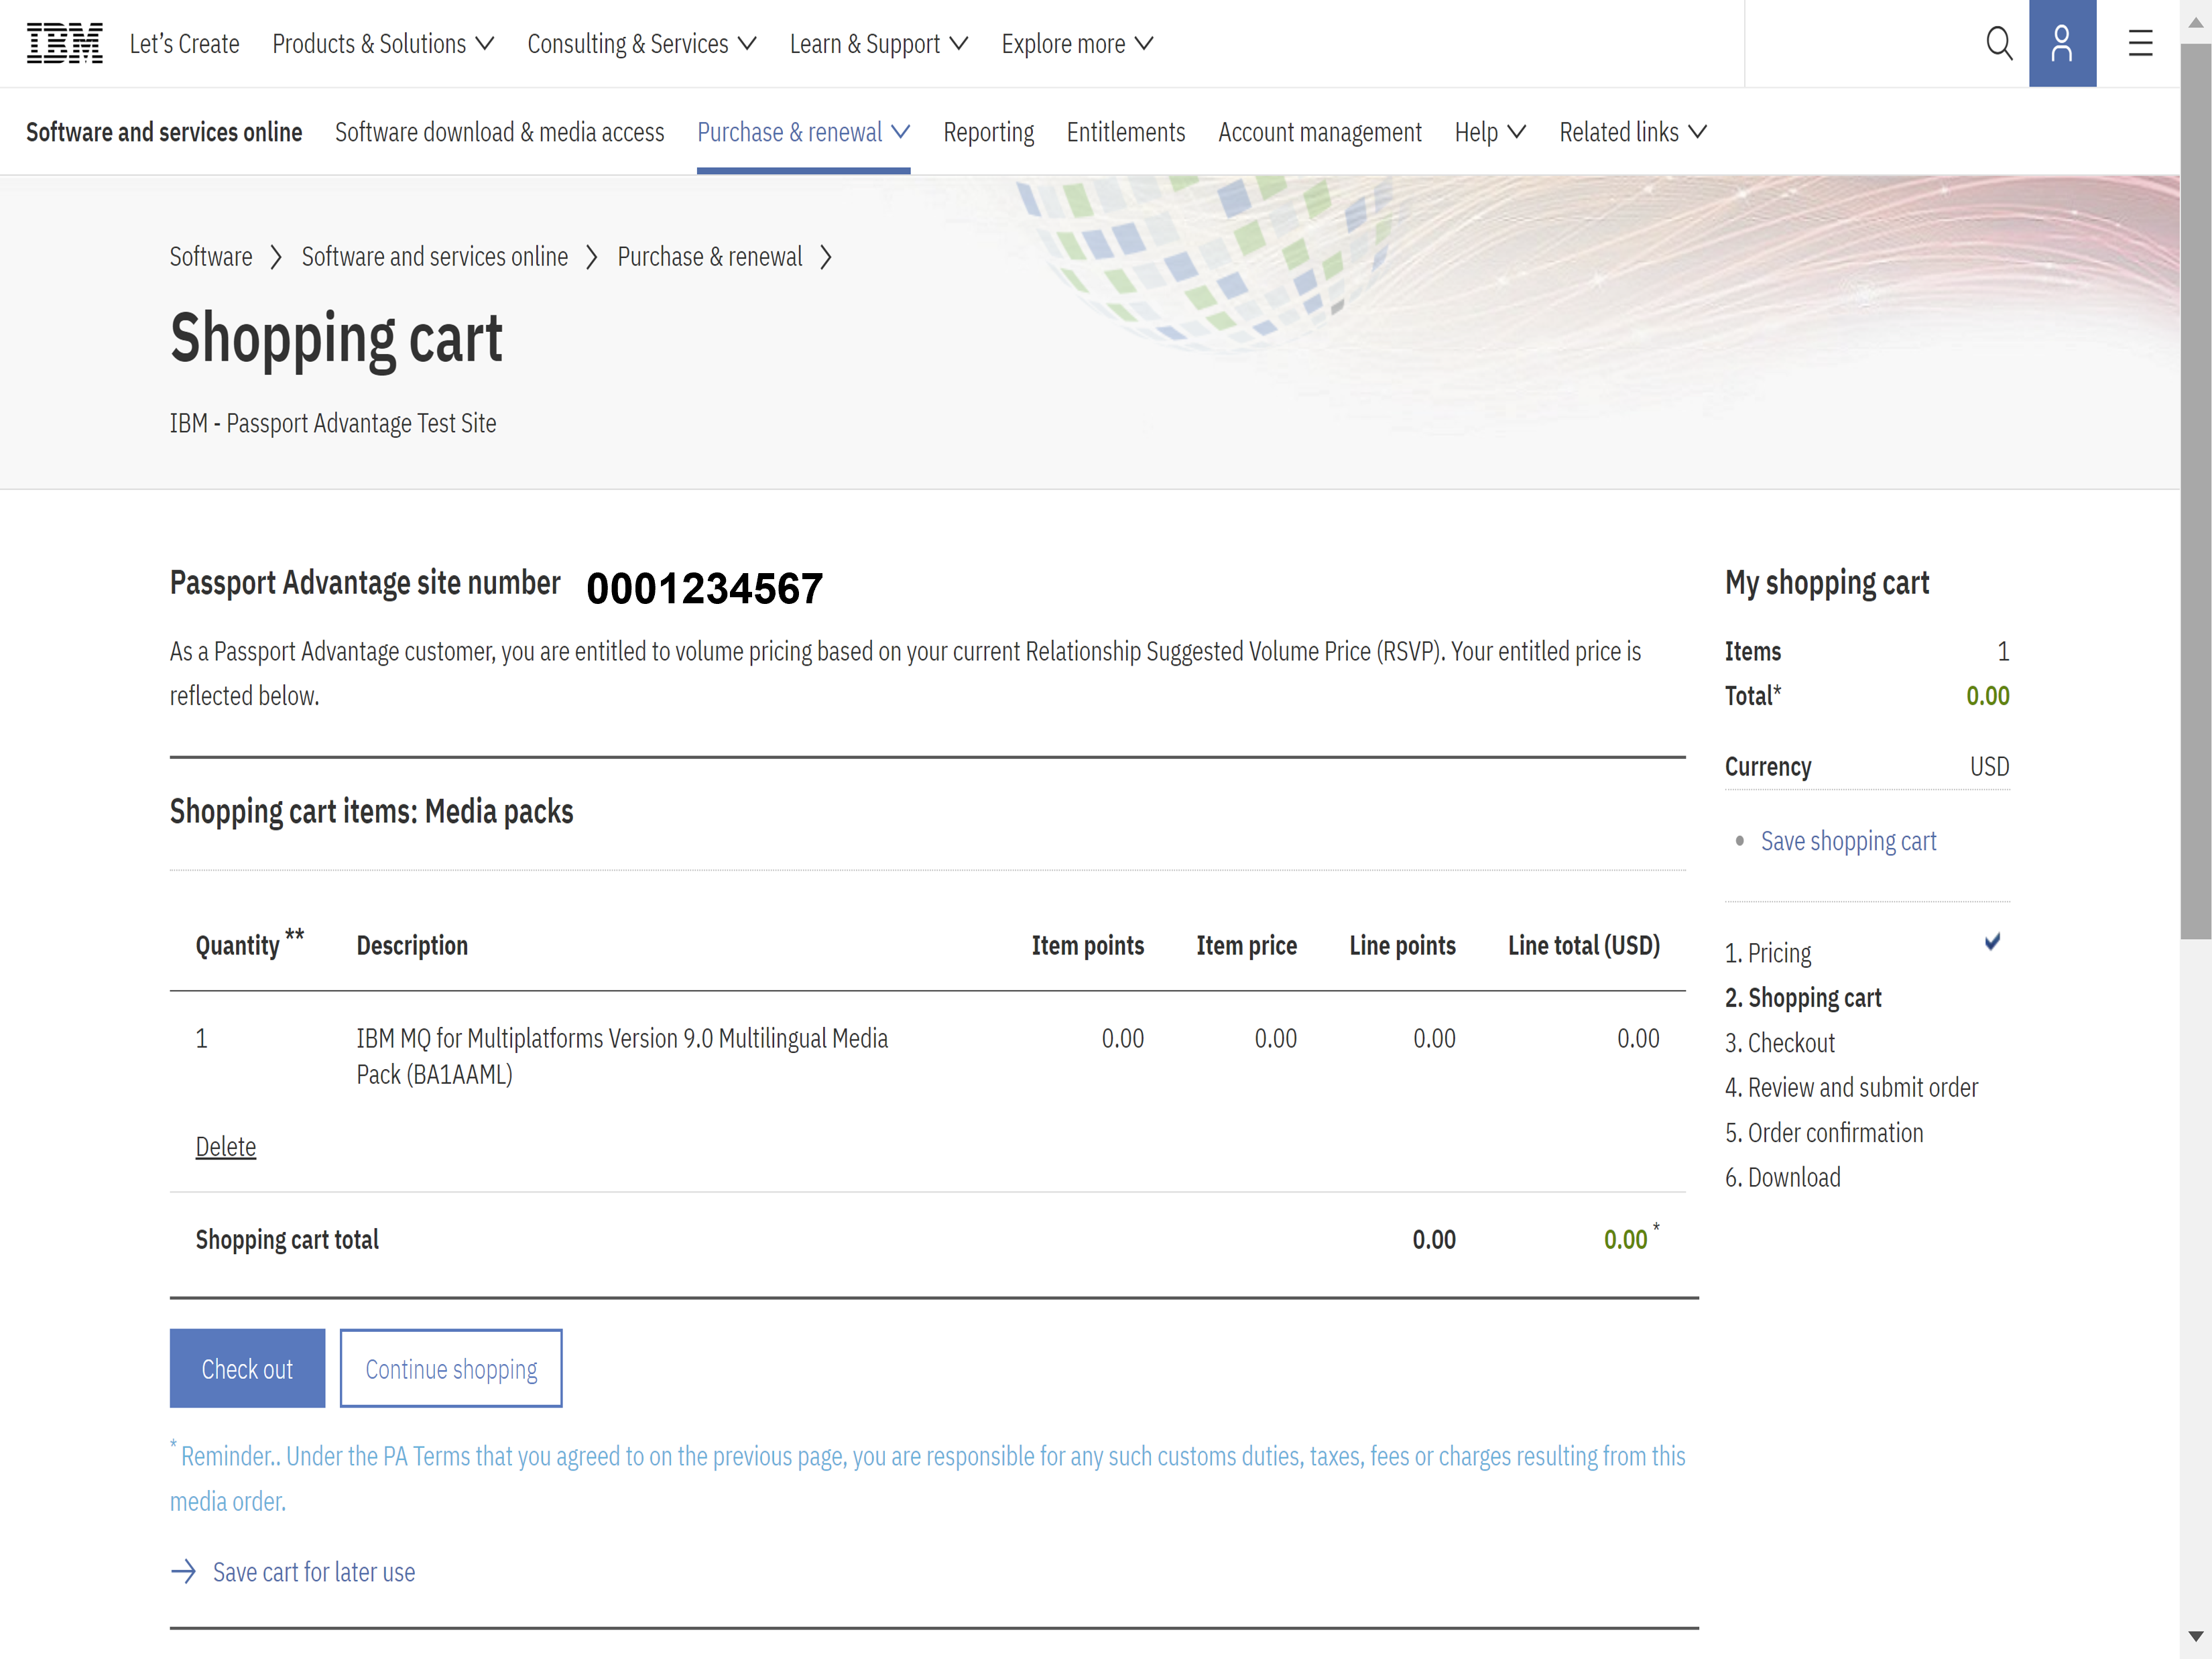Open Account management tab
Viewport: 2212px width, 1659px height.
pos(1319,132)
